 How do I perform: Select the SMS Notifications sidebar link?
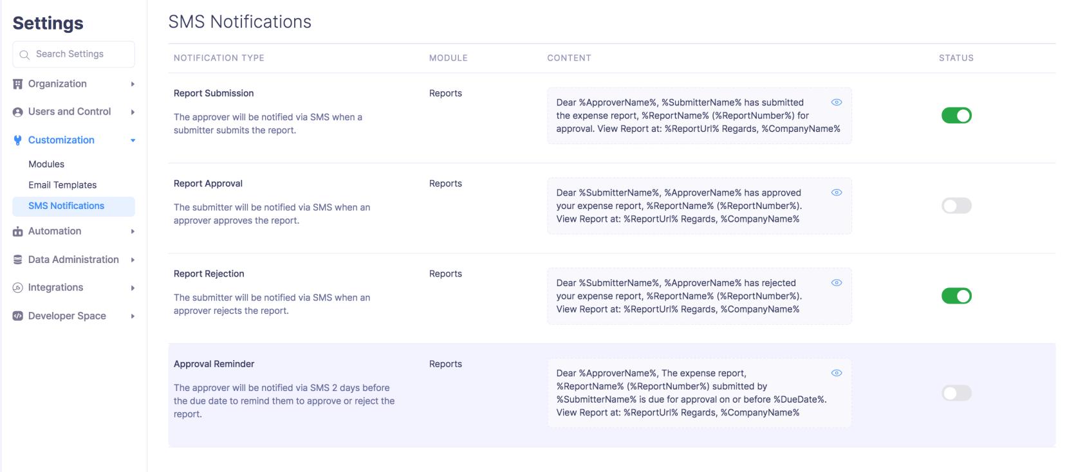[66, 206]
